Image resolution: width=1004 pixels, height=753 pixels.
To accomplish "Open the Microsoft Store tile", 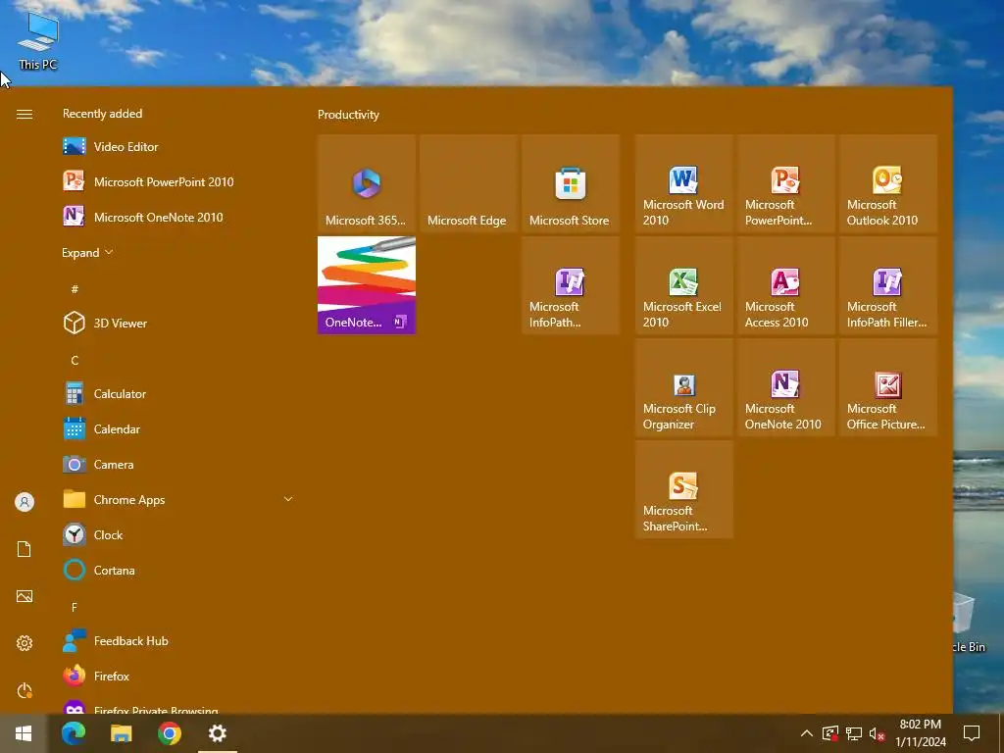I will [570, 183].
